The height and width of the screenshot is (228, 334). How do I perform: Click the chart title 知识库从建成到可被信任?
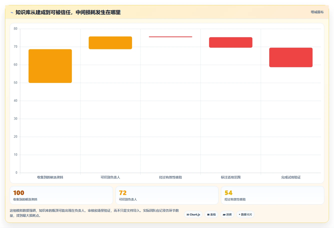[68, 12]
